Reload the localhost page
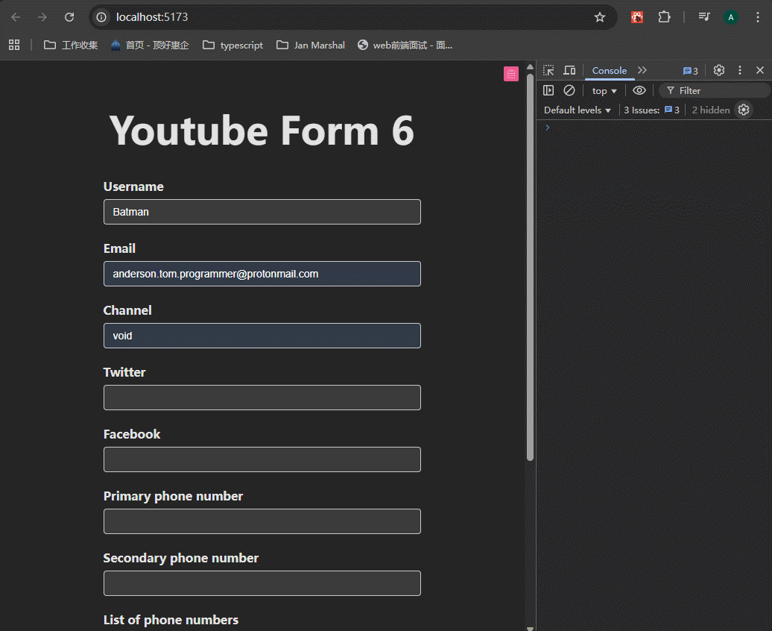772x631 pixels. [69, 17]
